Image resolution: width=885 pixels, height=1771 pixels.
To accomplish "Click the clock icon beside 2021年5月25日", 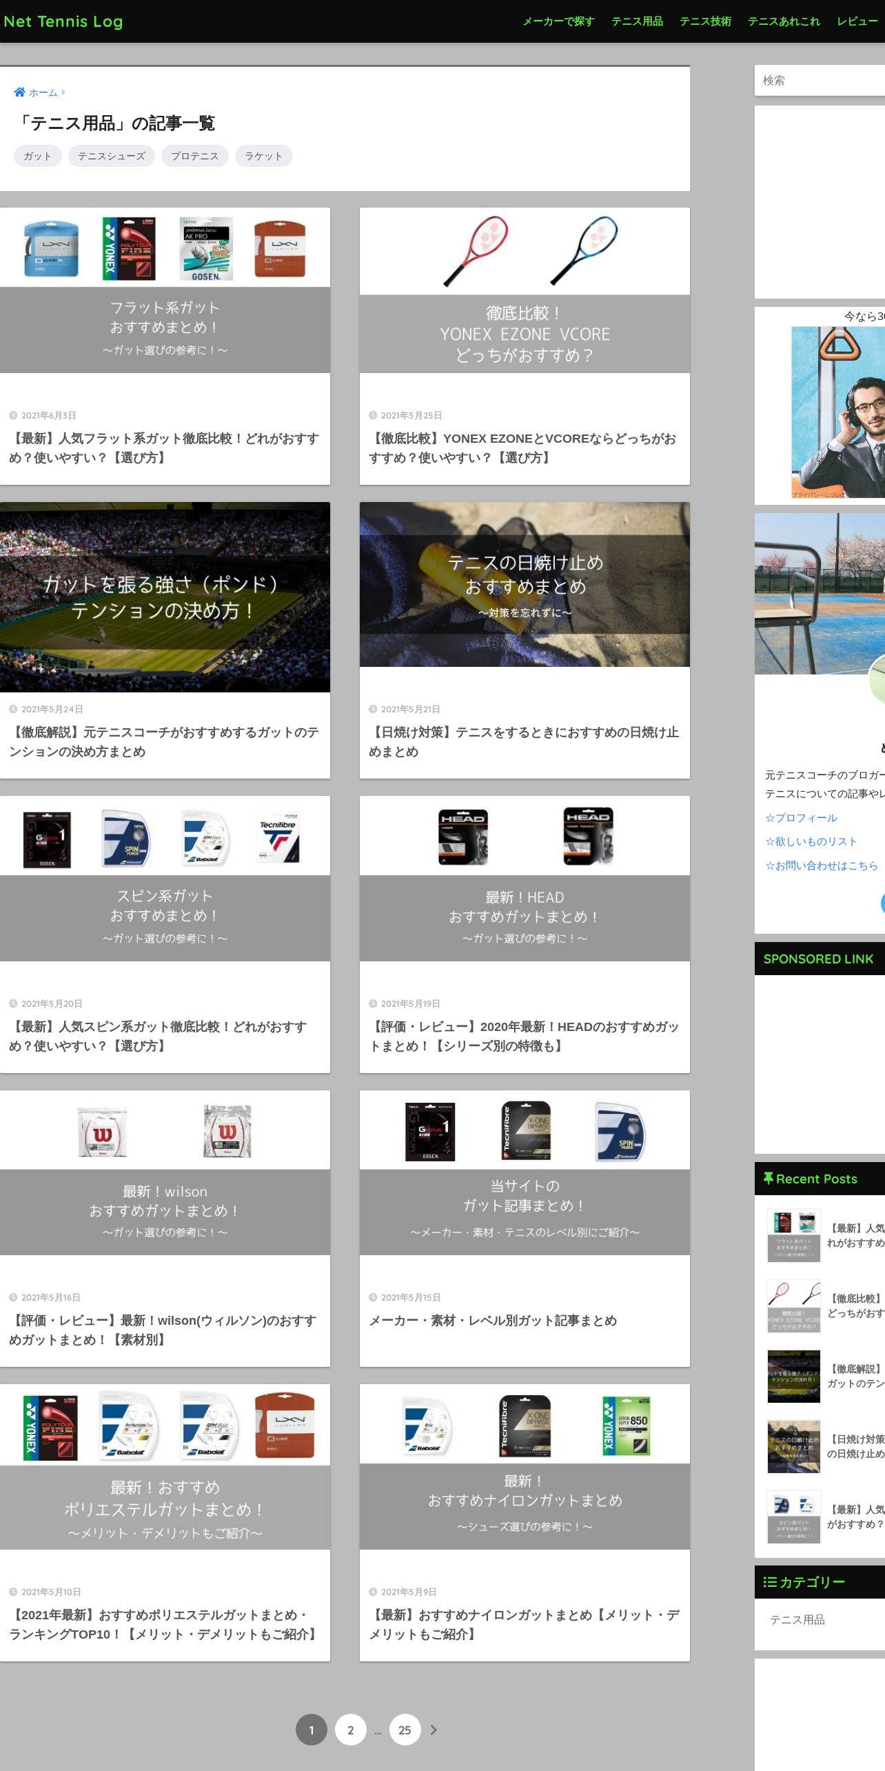I will coord(373,415).
